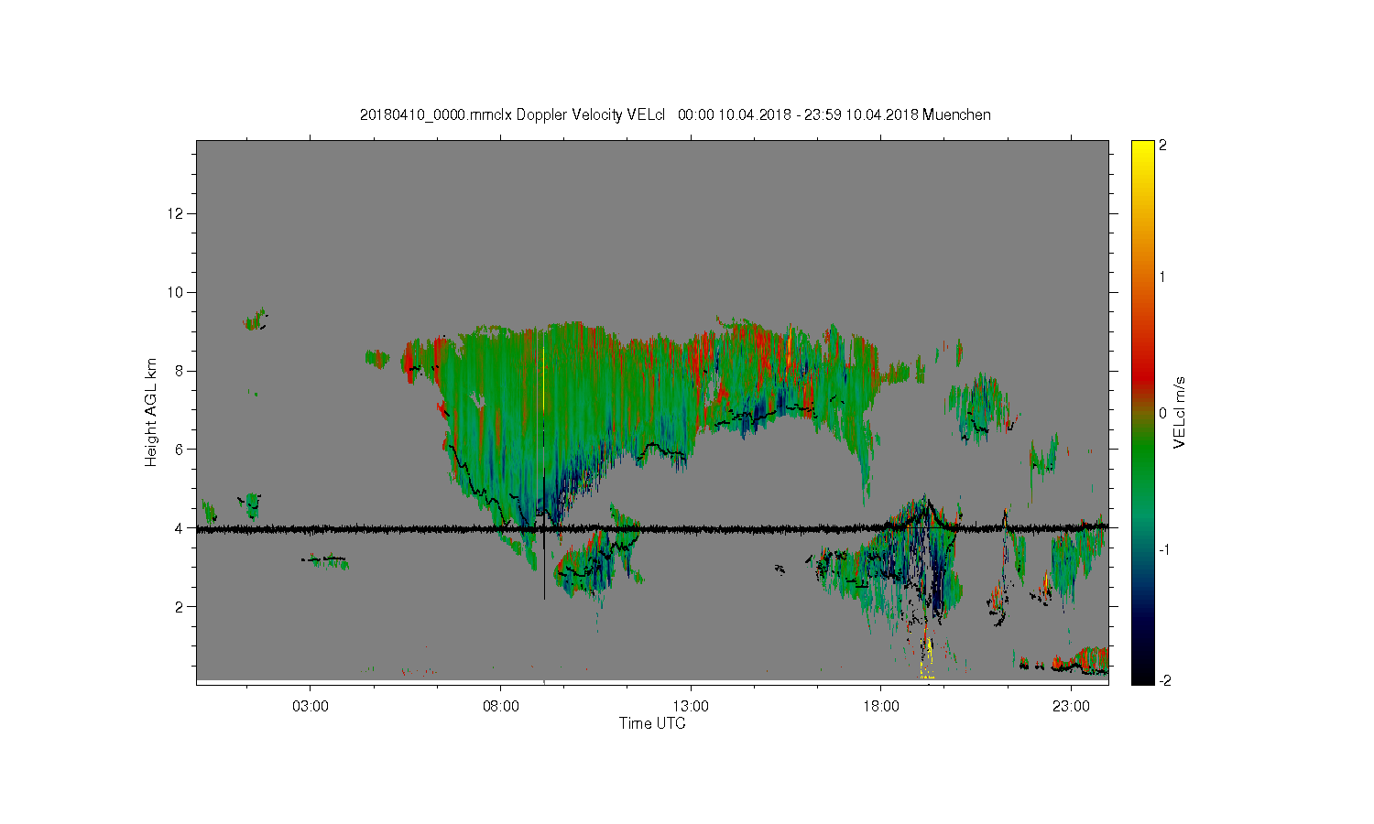
Task: Click the colorbar value 2 label
Action: [x=1162, y=146]
